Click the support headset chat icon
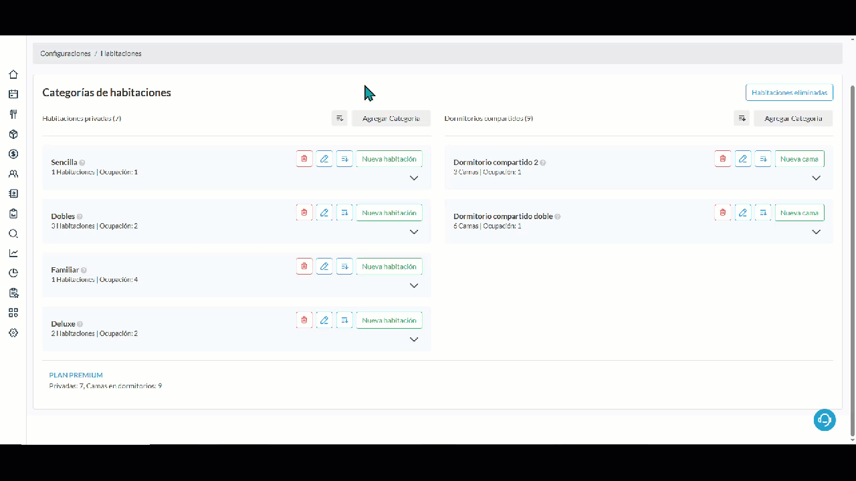Image resolution: width=856 pixels, height=481 pixels. [825, 420]
